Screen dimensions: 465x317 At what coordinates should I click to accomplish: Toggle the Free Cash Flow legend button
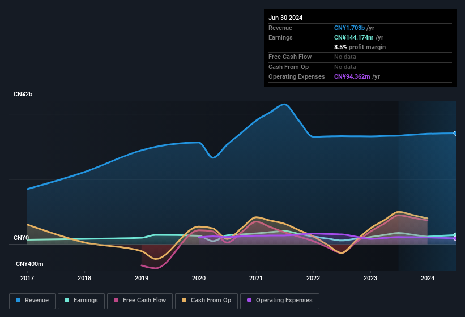[140, 301]
